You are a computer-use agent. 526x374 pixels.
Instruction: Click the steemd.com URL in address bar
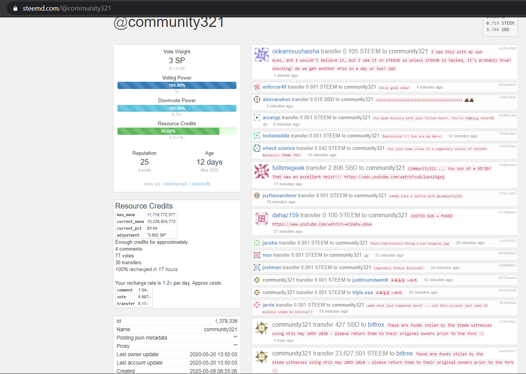click(67, 8)
